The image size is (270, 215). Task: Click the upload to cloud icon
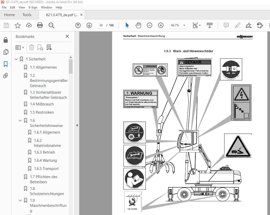[29, 25]
